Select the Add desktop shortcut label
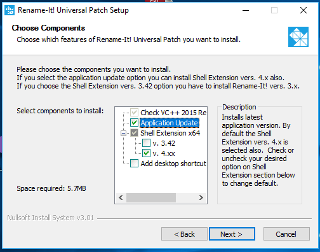The image size is (320, 252). point(173,164)
